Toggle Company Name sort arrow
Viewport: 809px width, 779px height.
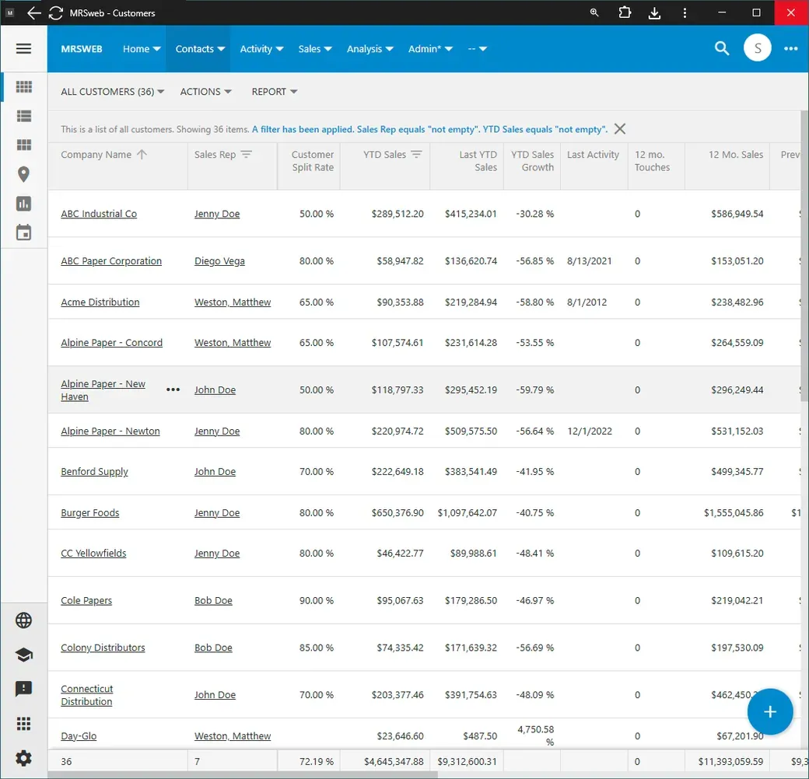[x=142, y=155]
